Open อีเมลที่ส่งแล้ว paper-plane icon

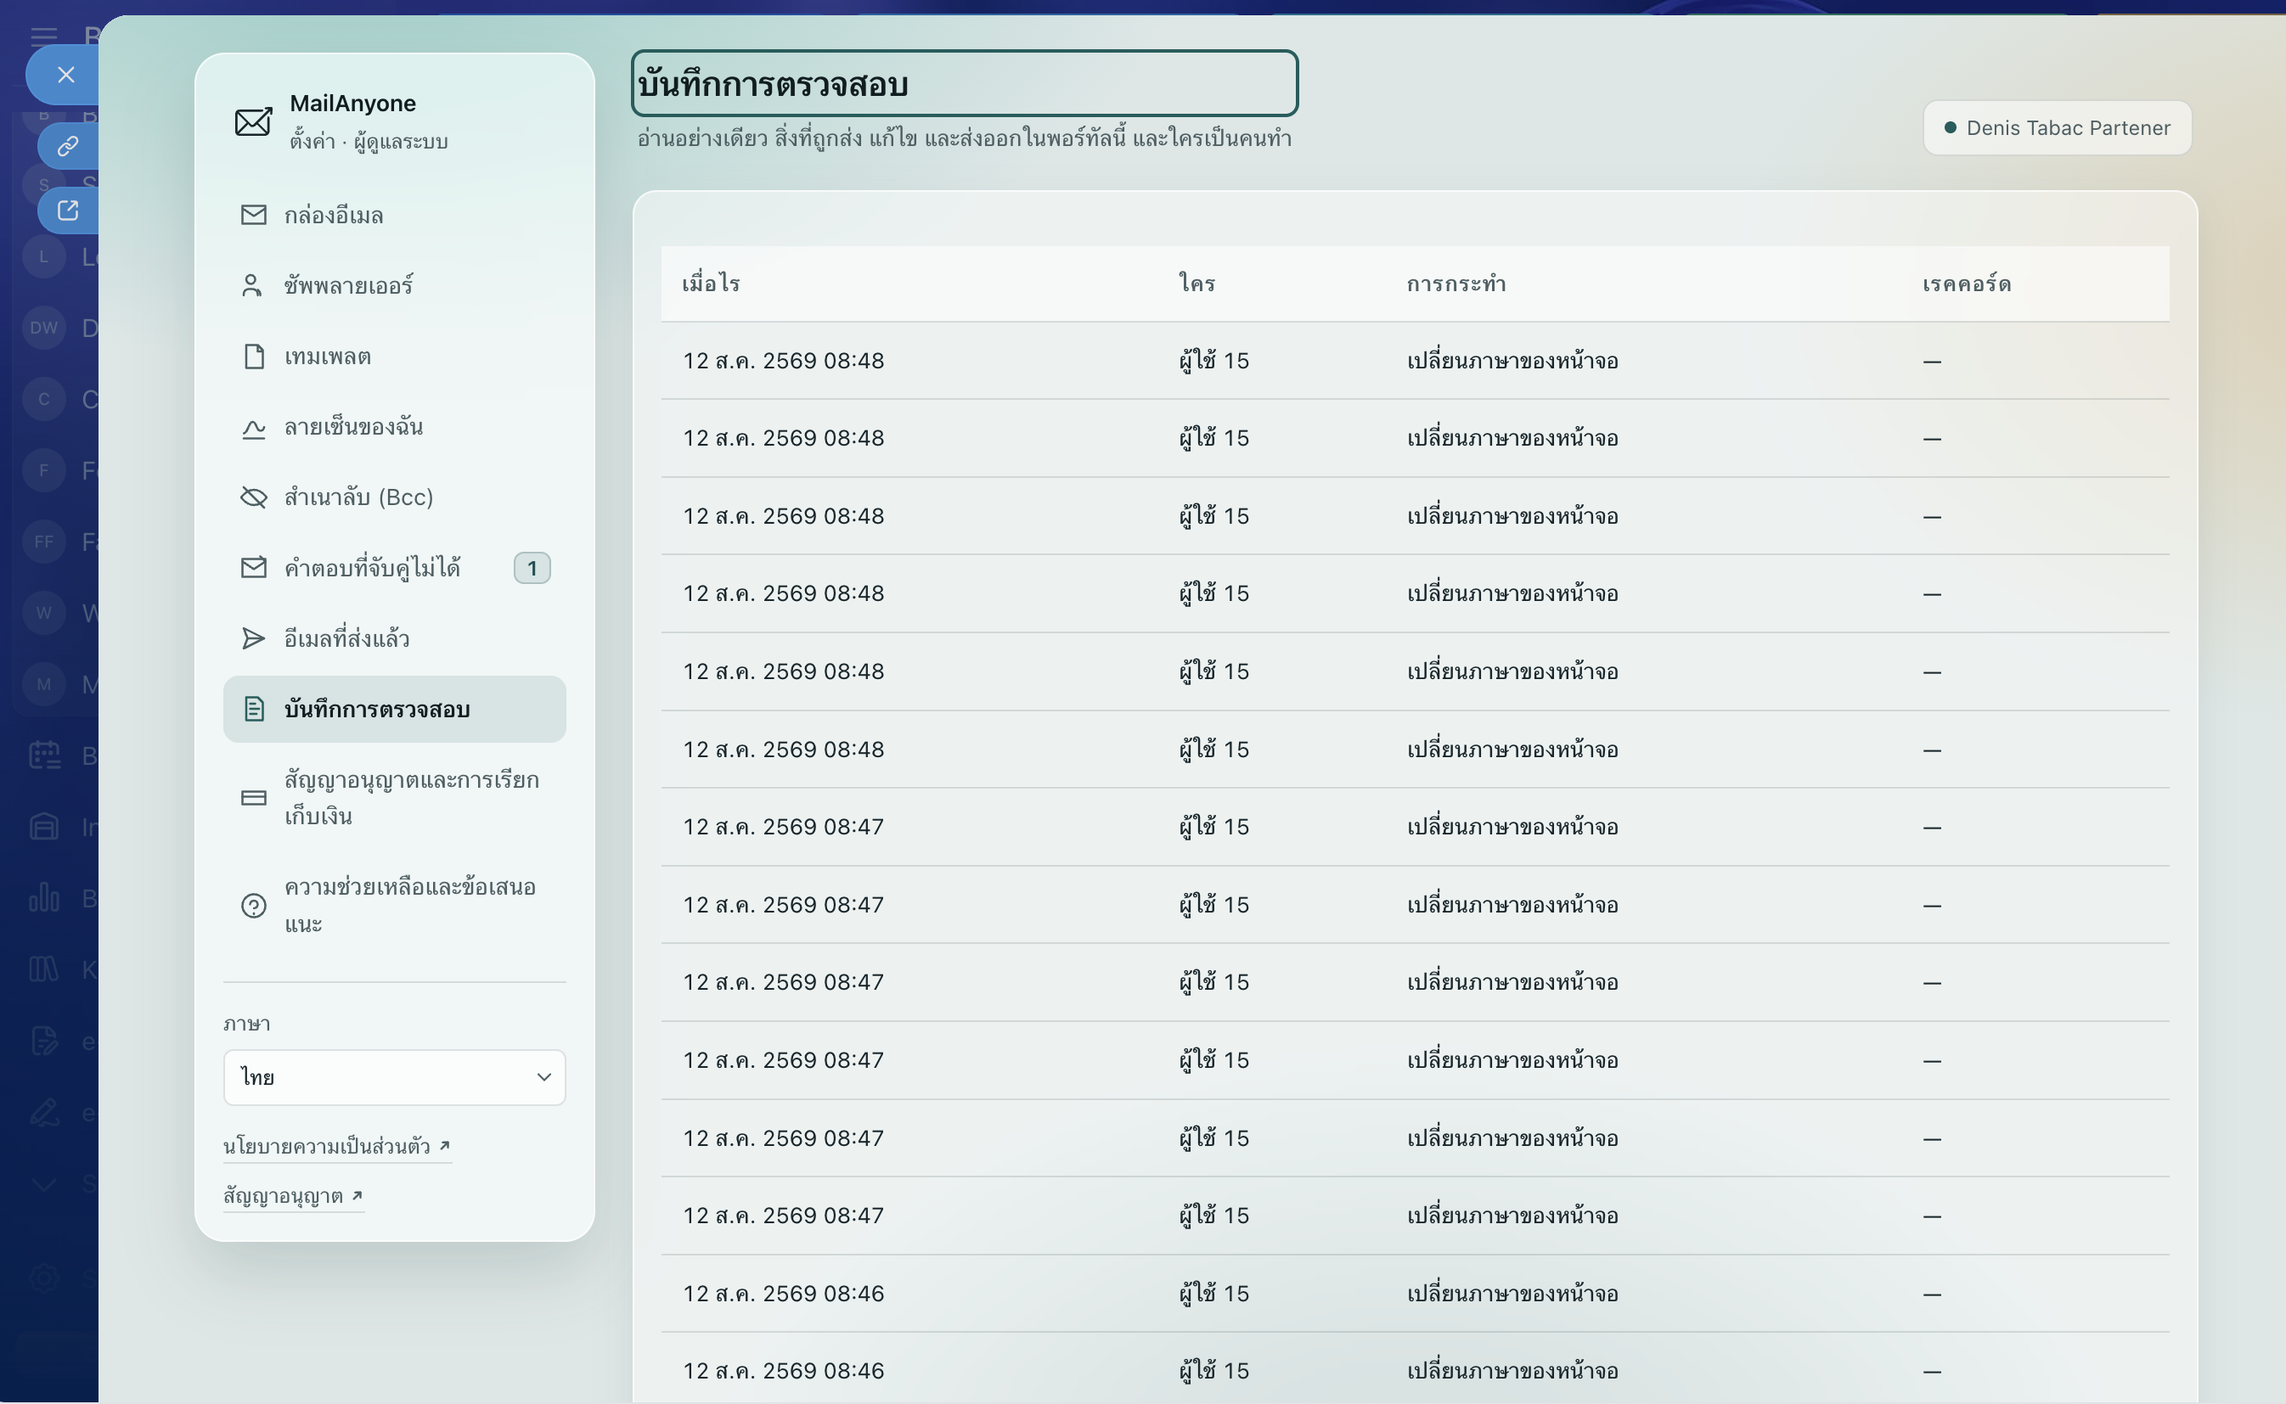point(253,639)
